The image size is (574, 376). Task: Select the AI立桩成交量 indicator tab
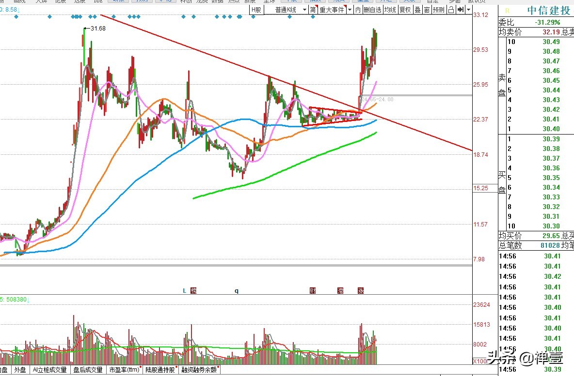(50, 370)
